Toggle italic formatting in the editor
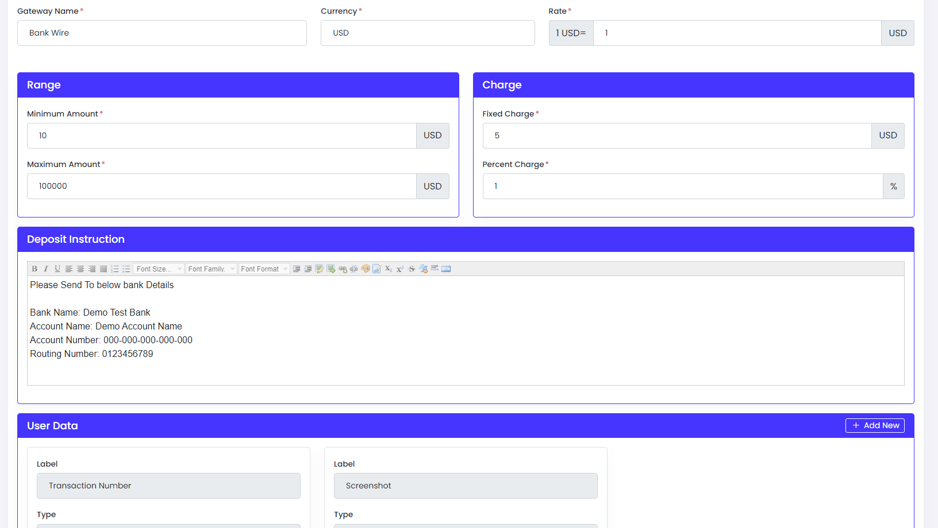Screen dimensions: 938x528 pos(46,269)
